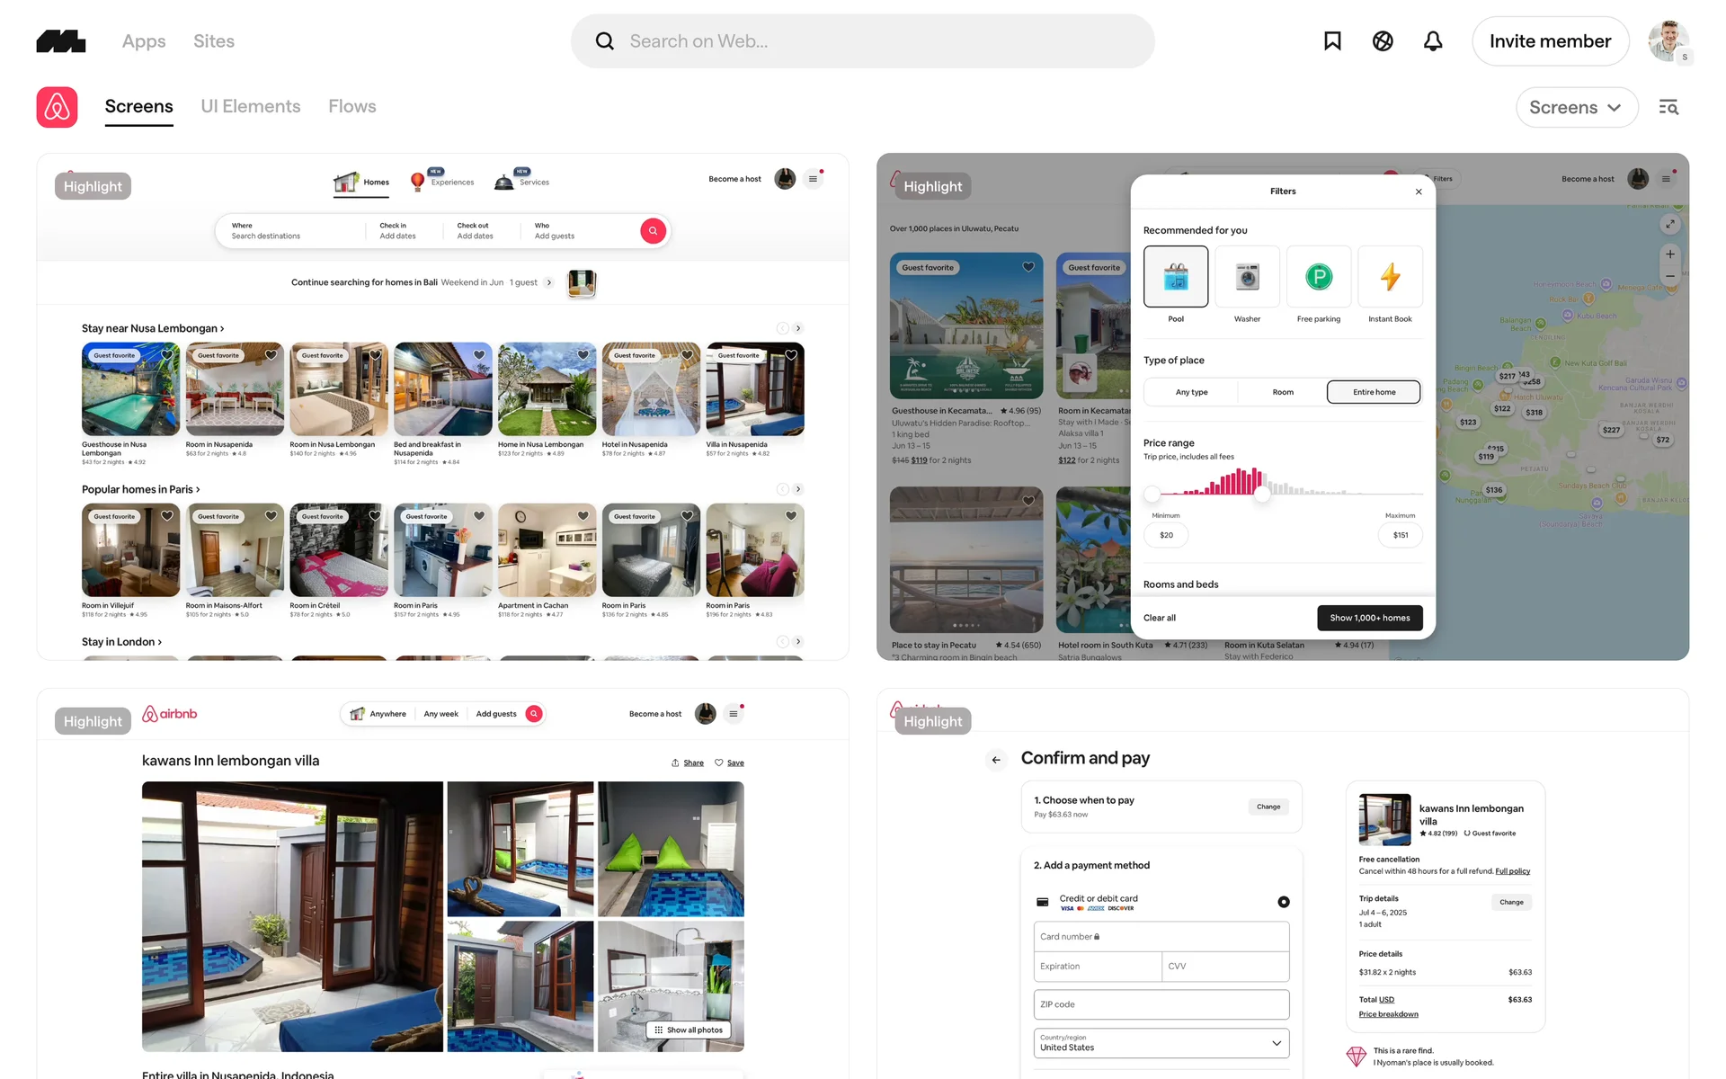Switch to the Flows tab

coord(352,106)
